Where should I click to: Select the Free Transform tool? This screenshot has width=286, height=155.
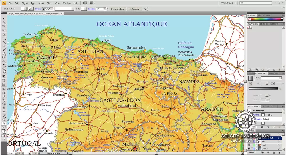4,77
